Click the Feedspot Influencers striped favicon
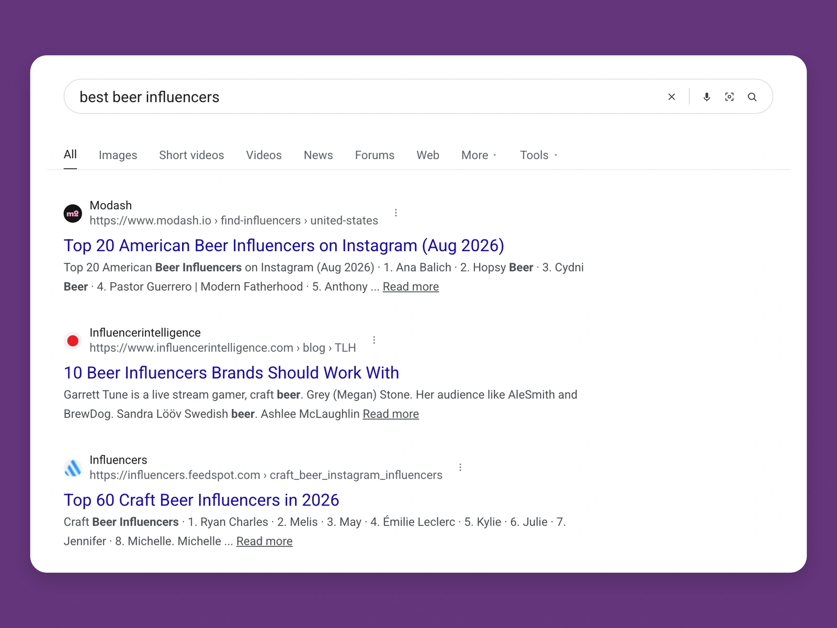This screenshot has width=837, height=628. [x=73, y=468]
